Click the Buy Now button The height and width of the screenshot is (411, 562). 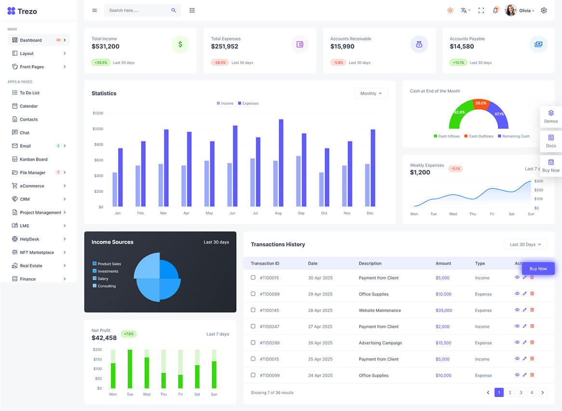538,269
